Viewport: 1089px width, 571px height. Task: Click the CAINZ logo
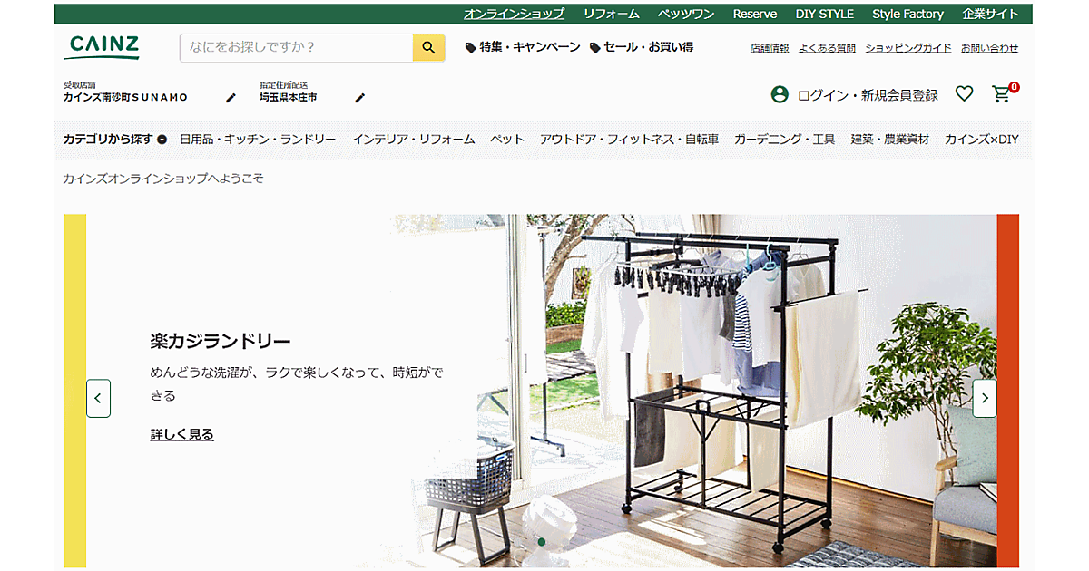coord(103,47)
